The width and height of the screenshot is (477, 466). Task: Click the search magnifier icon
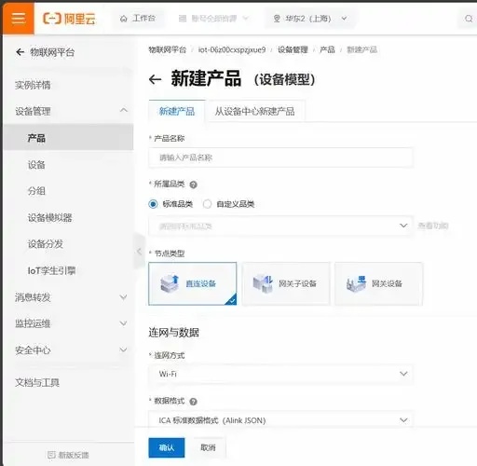469,19
